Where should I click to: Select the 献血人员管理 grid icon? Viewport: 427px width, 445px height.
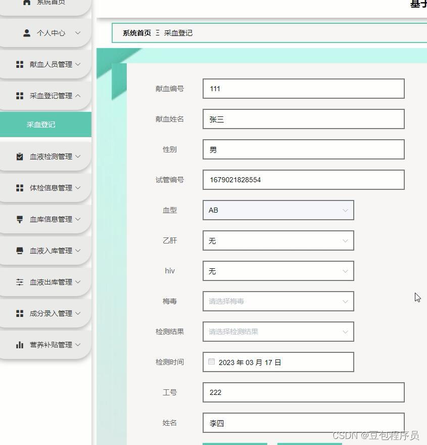20,64
